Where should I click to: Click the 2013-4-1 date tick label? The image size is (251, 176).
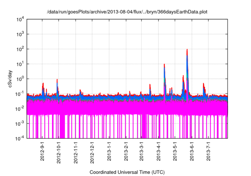pos(158,152)
